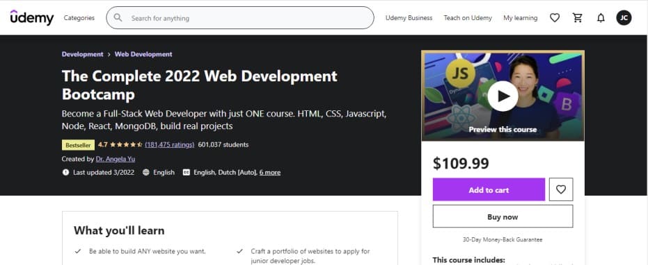Click the course title heading
The width and height of the screenshot is (648, 265).
(200, 85)
